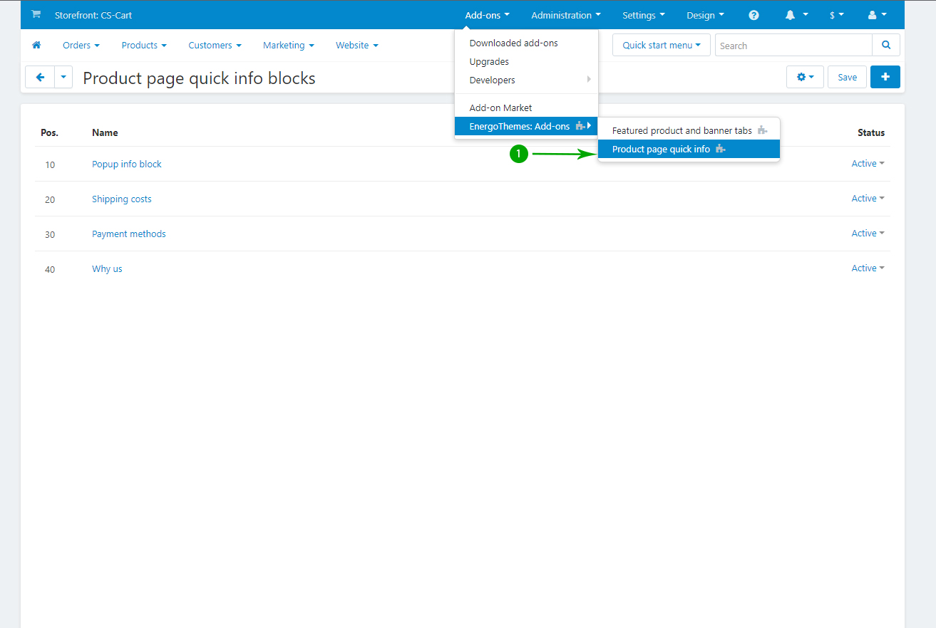This screenshot has width=936, height=628.
Task: Click the shopping cart storefront icon
Action: pos(36,15)
